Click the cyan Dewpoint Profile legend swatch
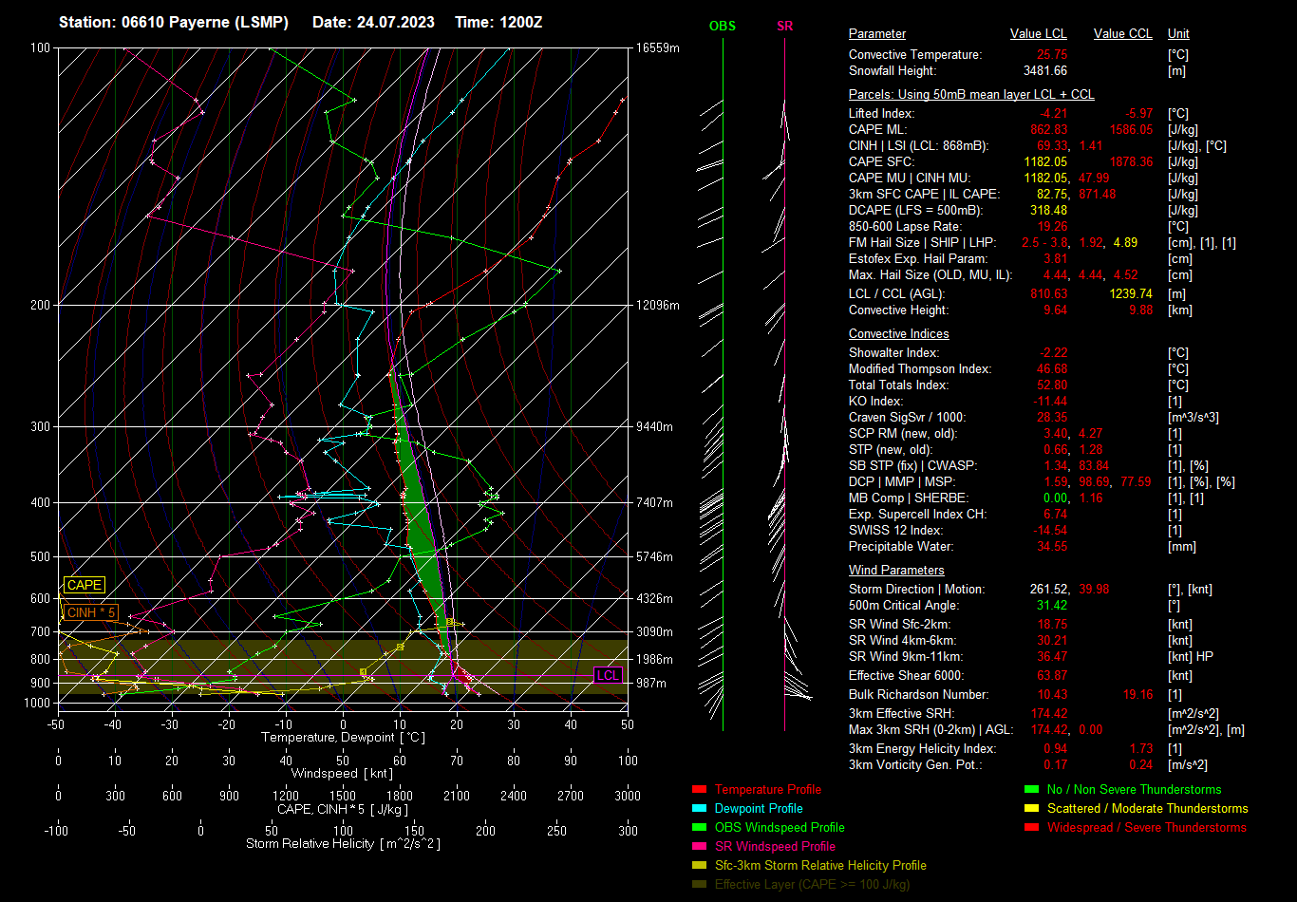This screenshot has height=902, width=1297. click(700, 809)
